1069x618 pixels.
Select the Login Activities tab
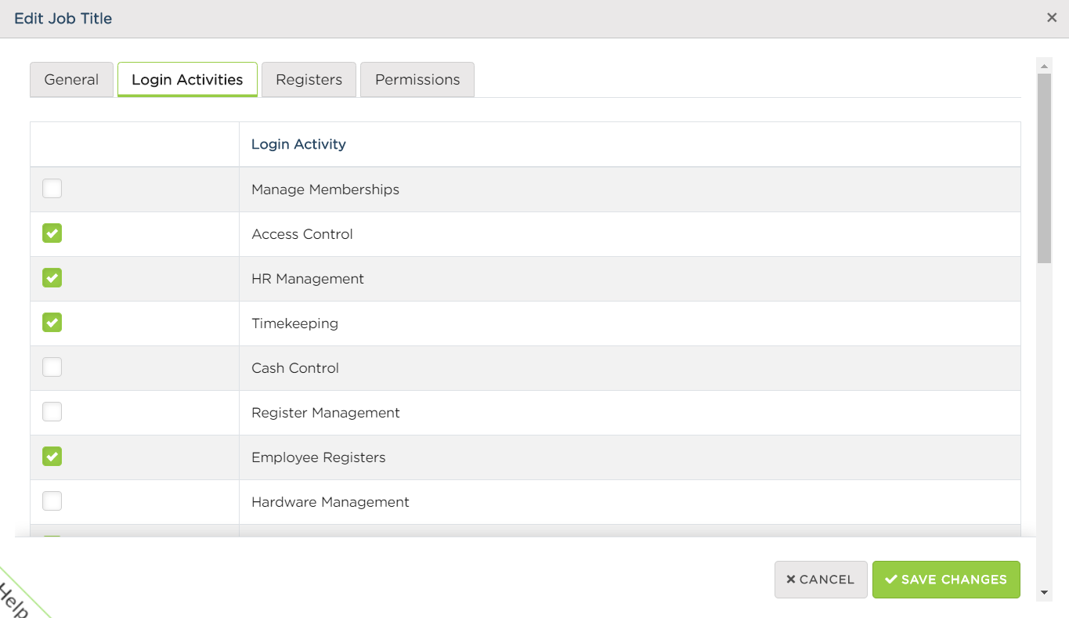tap(187, 80)
